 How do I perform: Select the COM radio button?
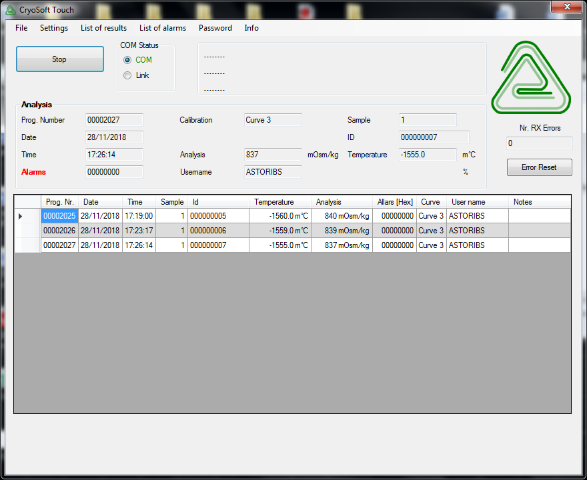pyautogui.click(x=127, y=60)
